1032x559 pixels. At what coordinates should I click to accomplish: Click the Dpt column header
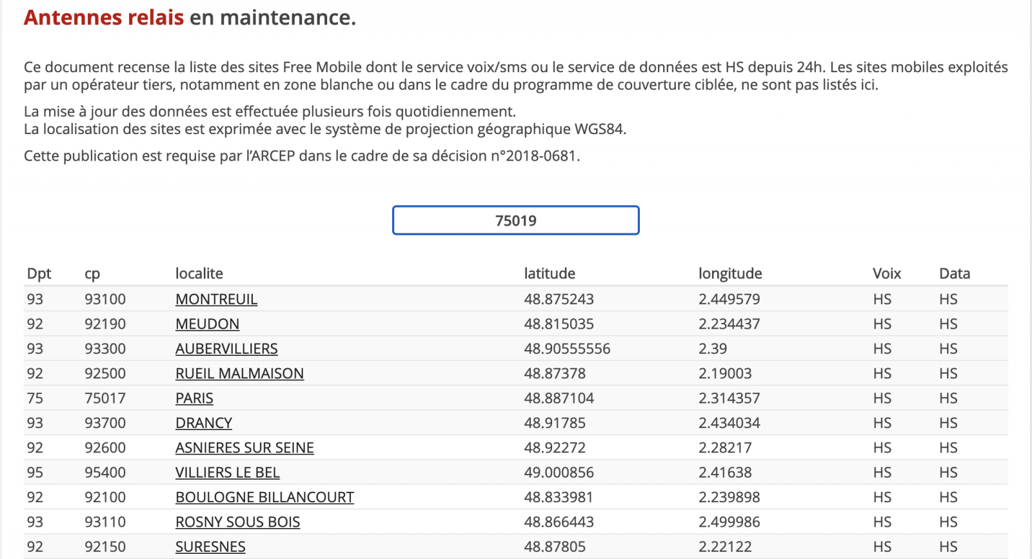[39, 273]
